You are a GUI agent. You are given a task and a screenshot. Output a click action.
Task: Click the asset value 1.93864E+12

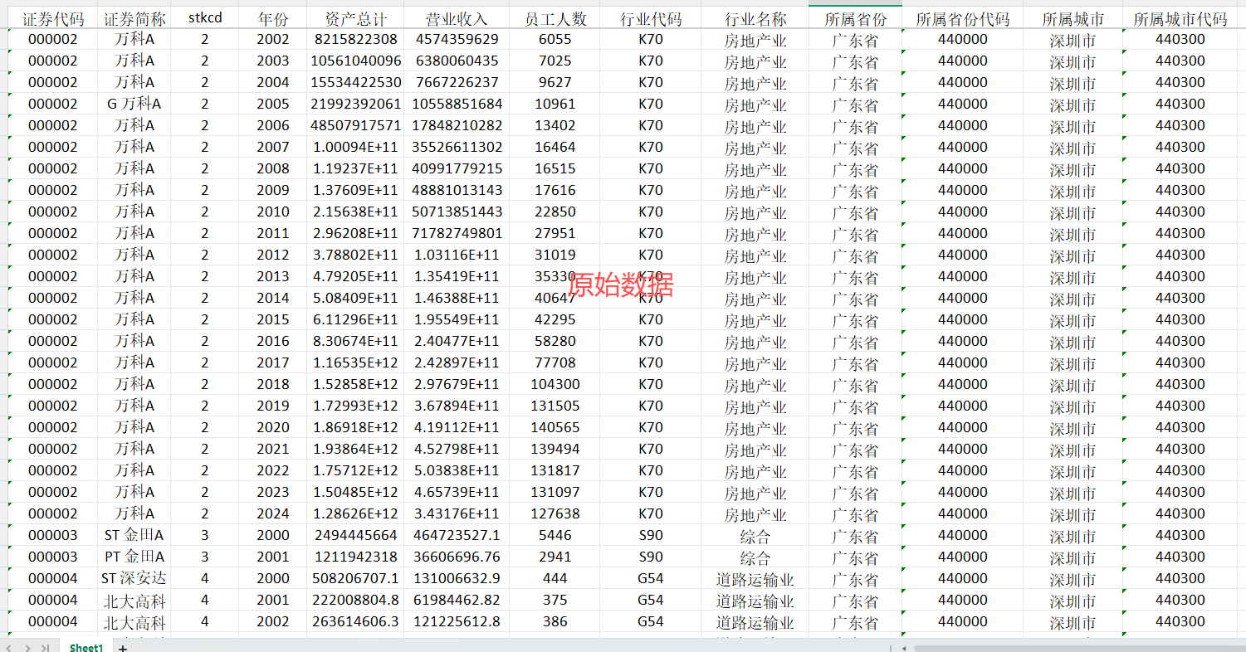click(x=356, y=449)
